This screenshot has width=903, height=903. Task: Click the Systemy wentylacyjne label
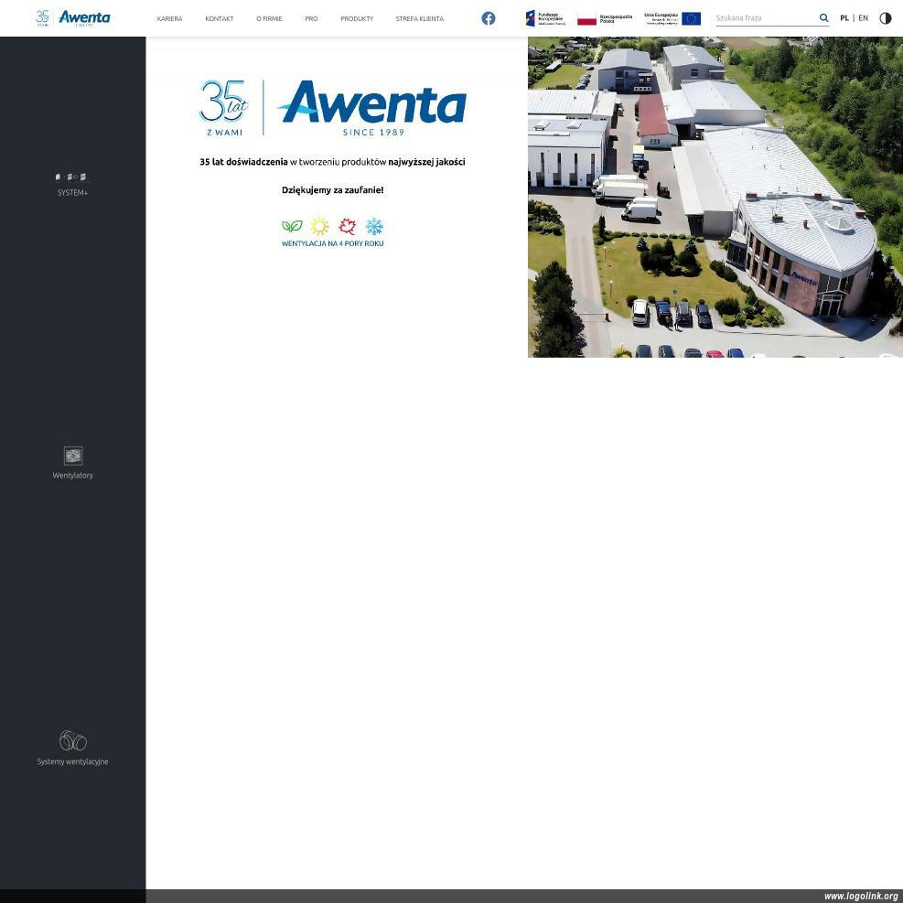pyautogui.click(x=72, y=761)
